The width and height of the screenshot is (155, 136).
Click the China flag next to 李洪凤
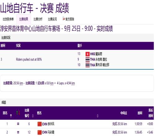(x=40, y=124)
